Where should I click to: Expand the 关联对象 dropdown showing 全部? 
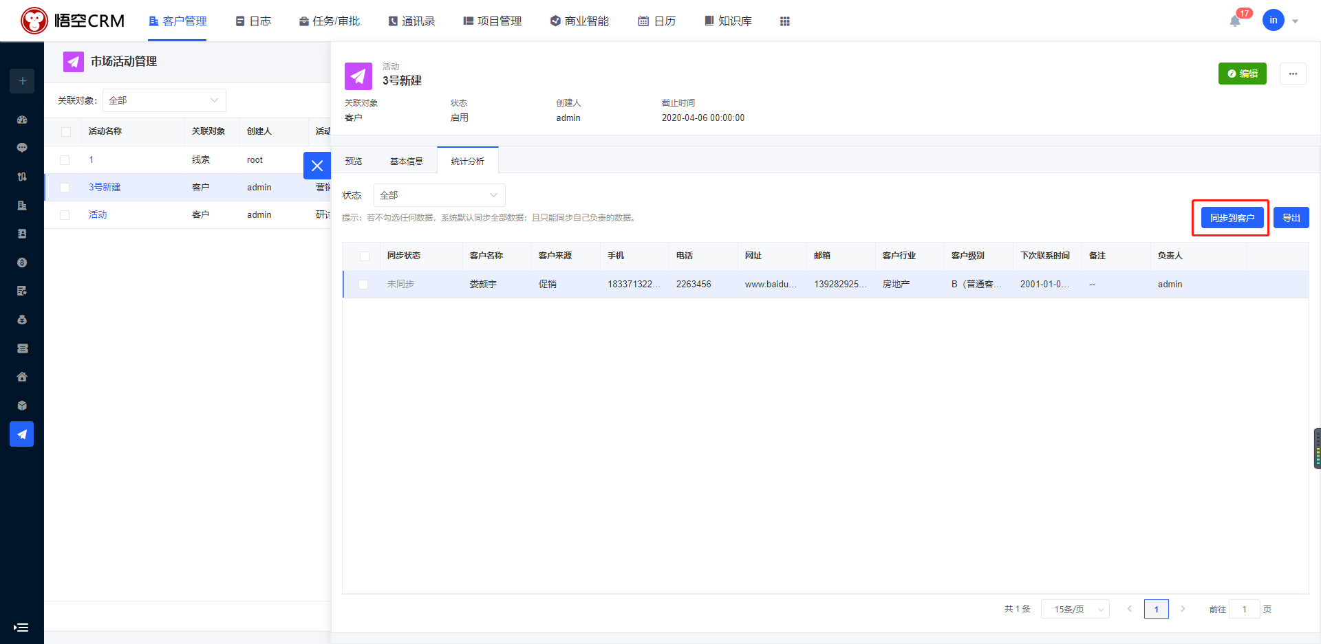click(x=164, y=100)
